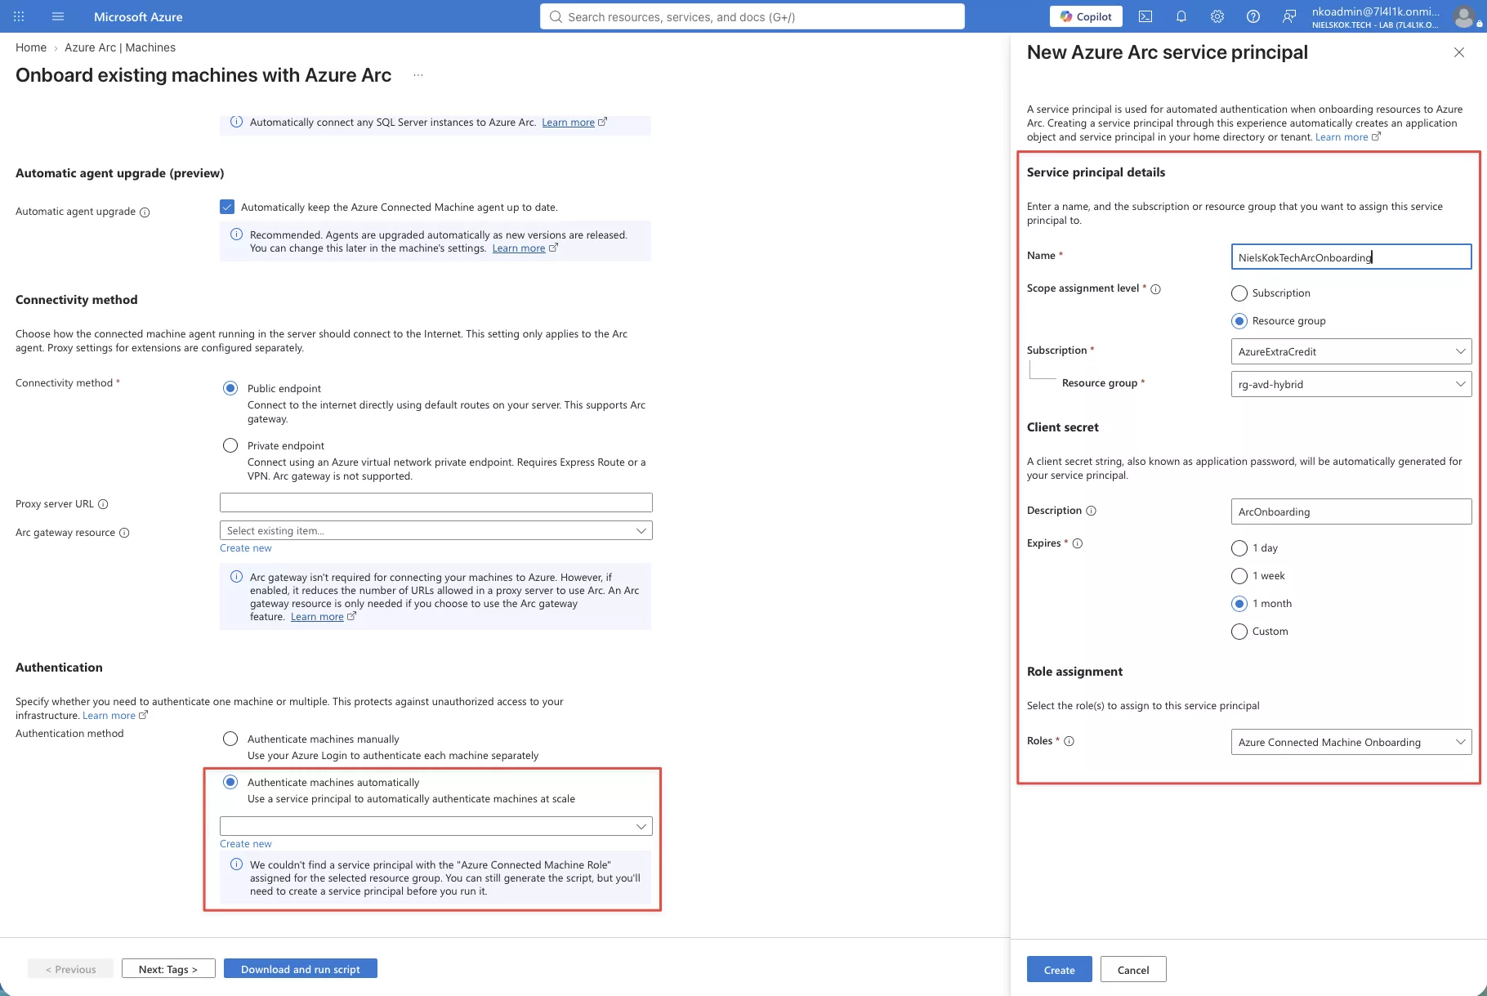1487x996 pixels.
Task: Uncheck the automatic agent upgrade checkbox
Action: [x=227, y=207]
